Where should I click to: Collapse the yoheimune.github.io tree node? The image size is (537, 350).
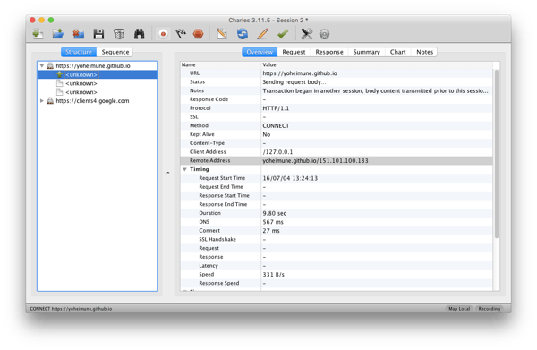tap(42, 65)
